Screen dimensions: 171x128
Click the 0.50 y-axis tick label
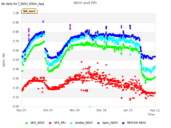coord(16,60)
